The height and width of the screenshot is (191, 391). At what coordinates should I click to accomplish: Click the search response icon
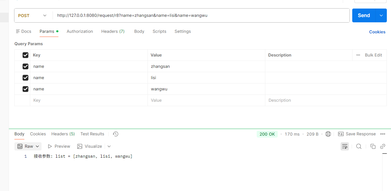(x=359, y=146)
